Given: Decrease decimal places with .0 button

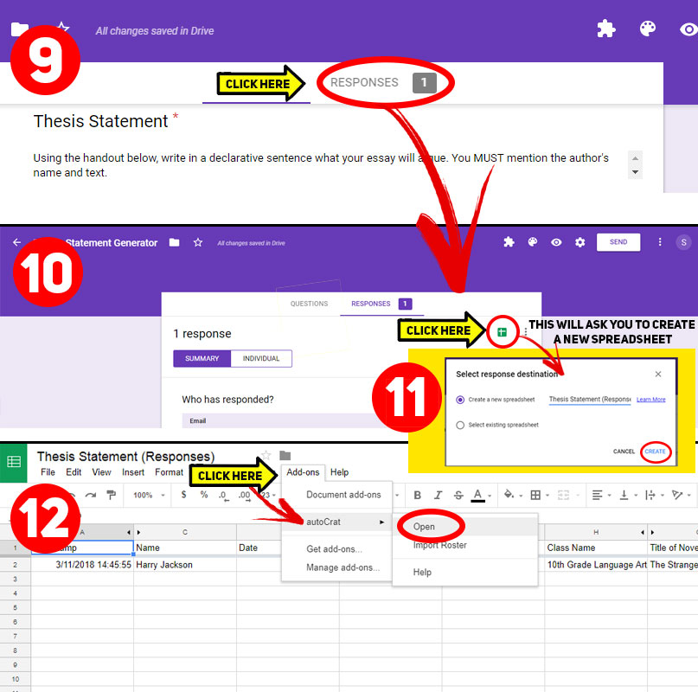Looking at the screenshot, I should point(223,496).
